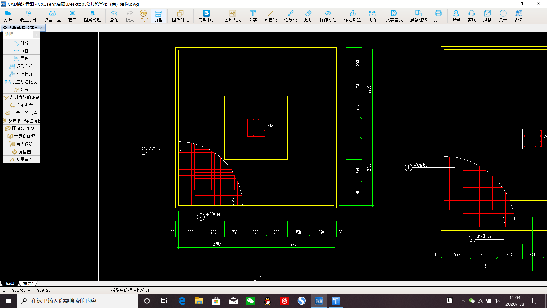Switch to the 模型 model tab
547x308 pixels.
(10, 283)
